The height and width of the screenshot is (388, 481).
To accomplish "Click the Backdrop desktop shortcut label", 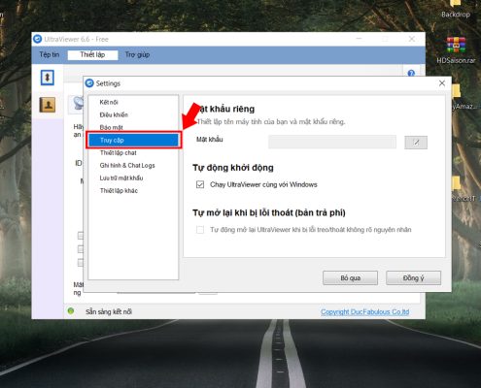I will pyautogui.click(x=456, y=15).
